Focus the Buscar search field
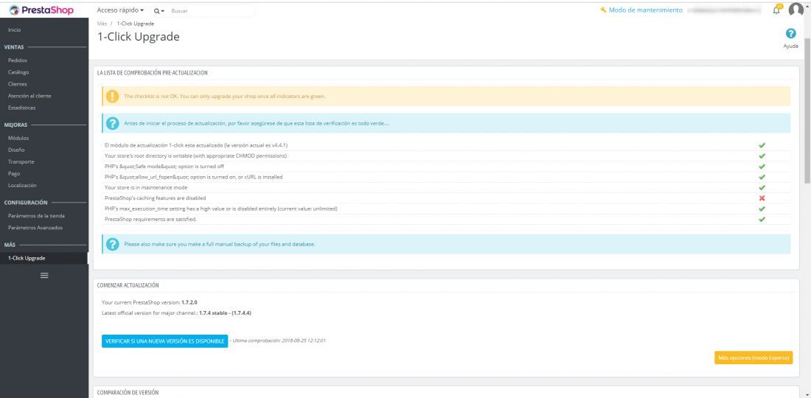The height and width of the screenshot is (398, 811). (x=212, y=10)
